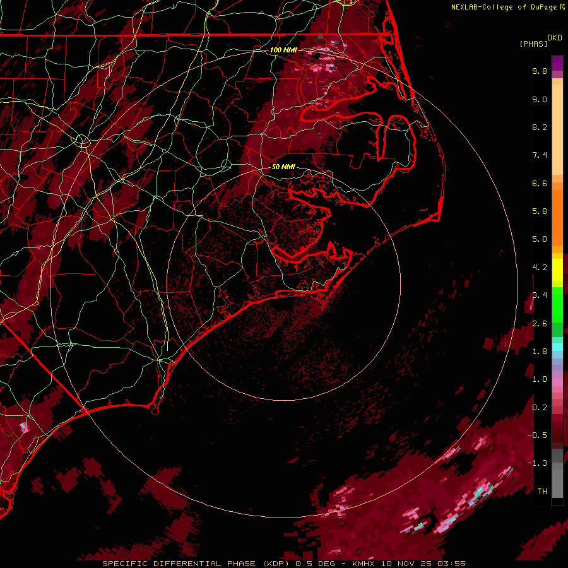Click the 5.0 value on color scale
The height and width of the screenshot is (568, 568).
tap(540, 239)
